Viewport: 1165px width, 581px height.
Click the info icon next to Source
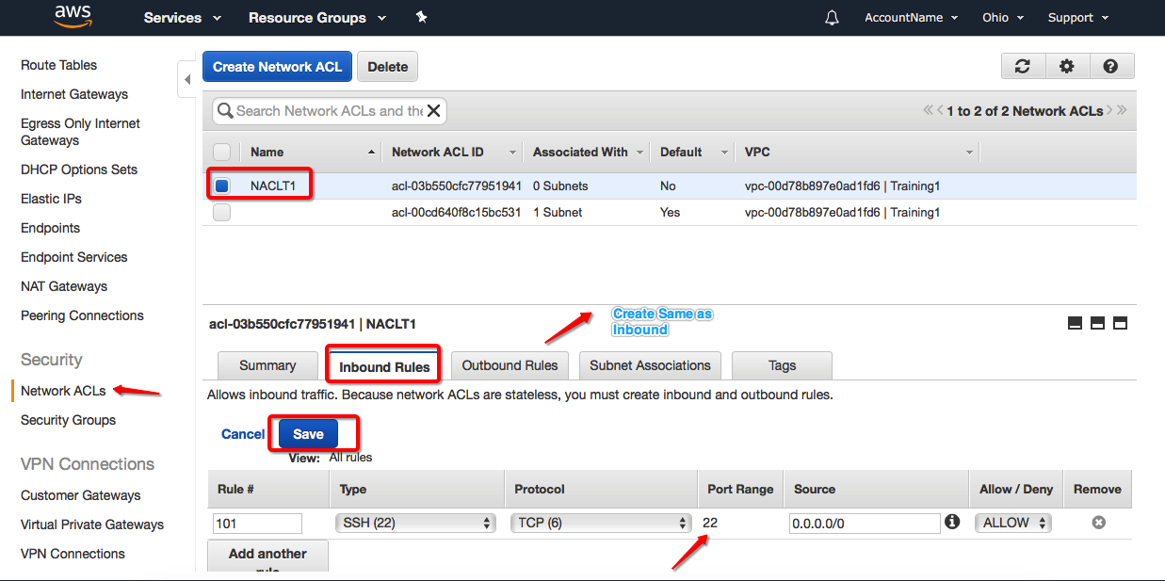click(x=952, y=522)
